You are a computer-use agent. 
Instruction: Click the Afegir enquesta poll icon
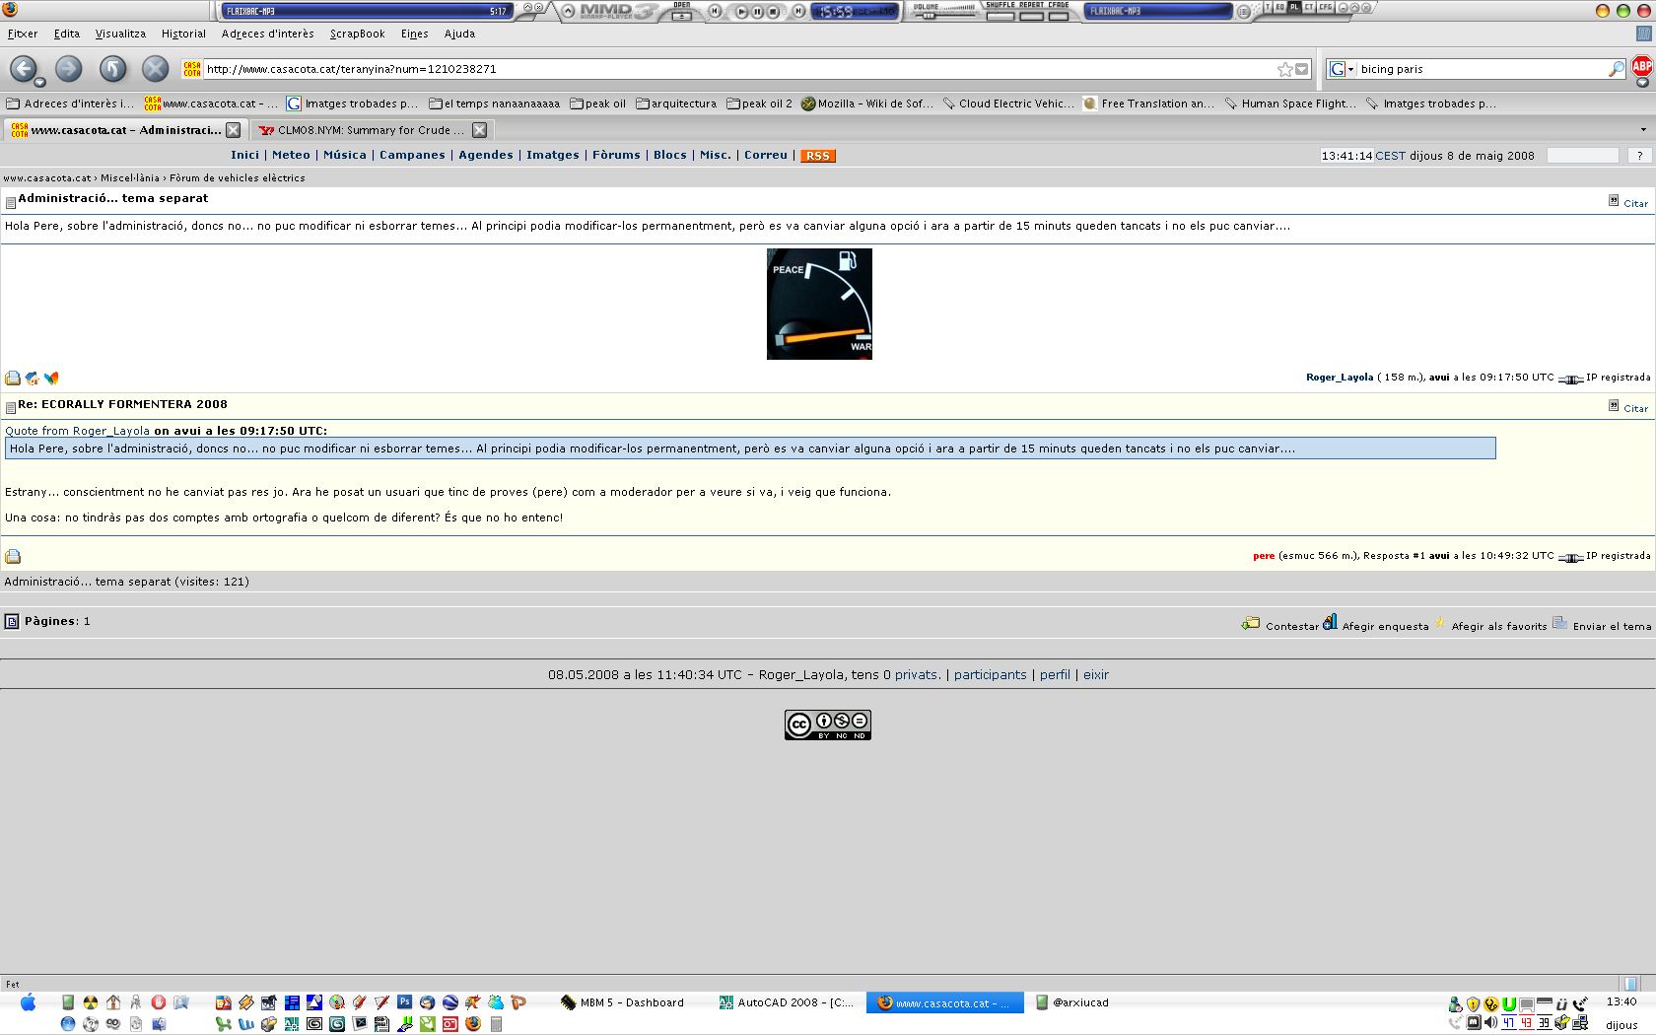coord(1330,622)
